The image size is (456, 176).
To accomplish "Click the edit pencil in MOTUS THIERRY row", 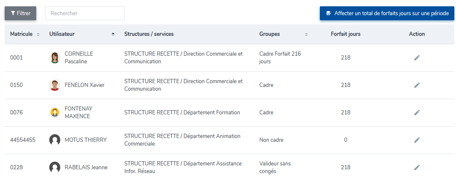I will 417,140.
